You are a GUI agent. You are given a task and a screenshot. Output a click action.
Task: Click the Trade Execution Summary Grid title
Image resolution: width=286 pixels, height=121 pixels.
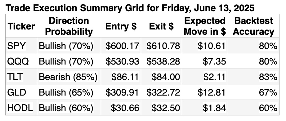coord(130,8)
